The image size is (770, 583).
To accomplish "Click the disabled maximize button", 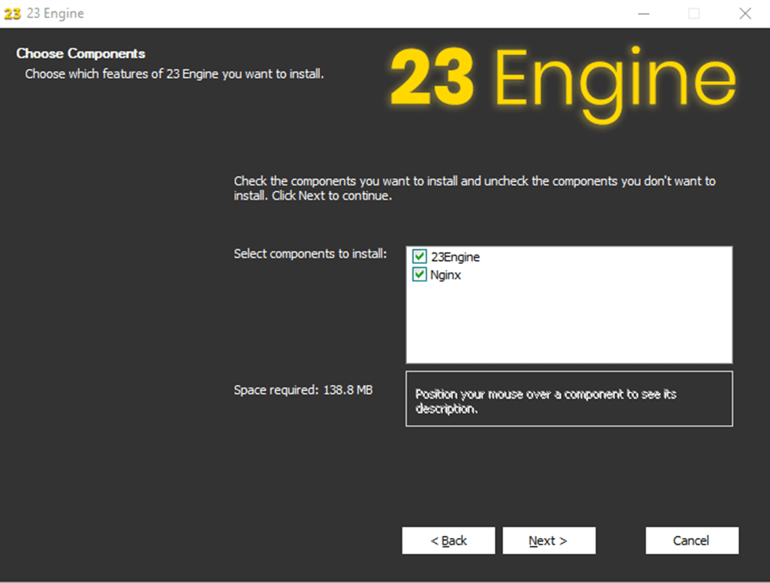I will tap(694, 13).
